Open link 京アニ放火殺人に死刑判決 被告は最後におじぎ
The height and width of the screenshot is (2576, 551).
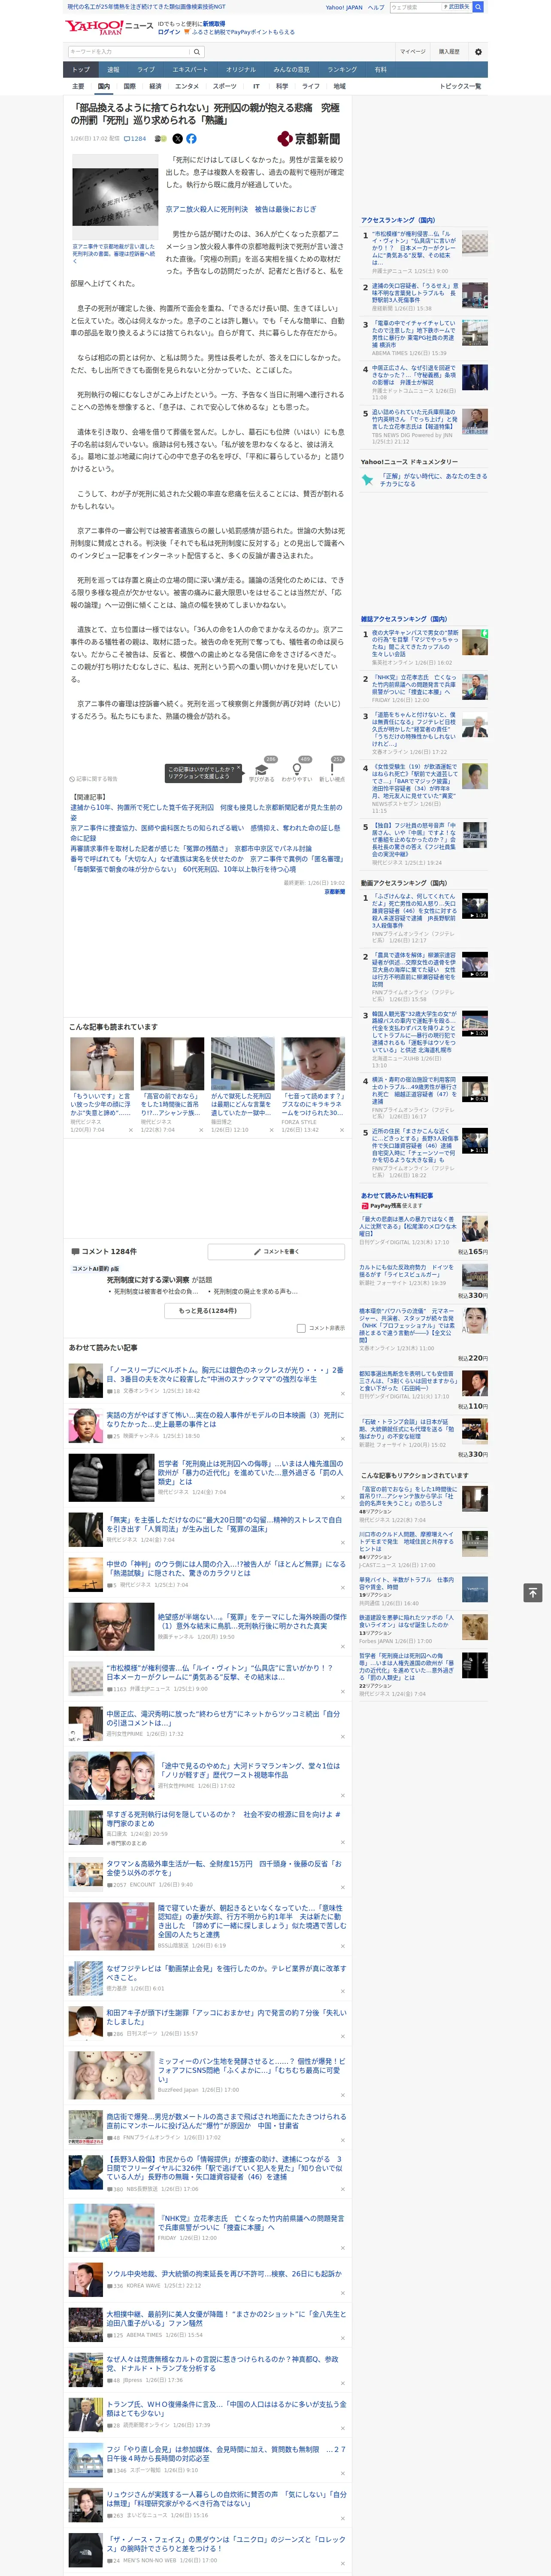[x=241, y=209]
